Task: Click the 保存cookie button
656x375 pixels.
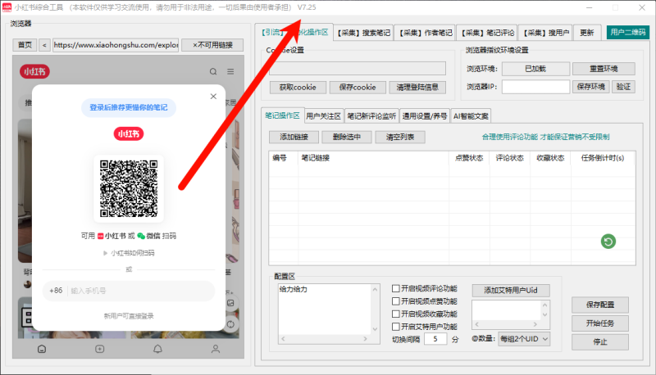Action: click(x=358, y=88)
